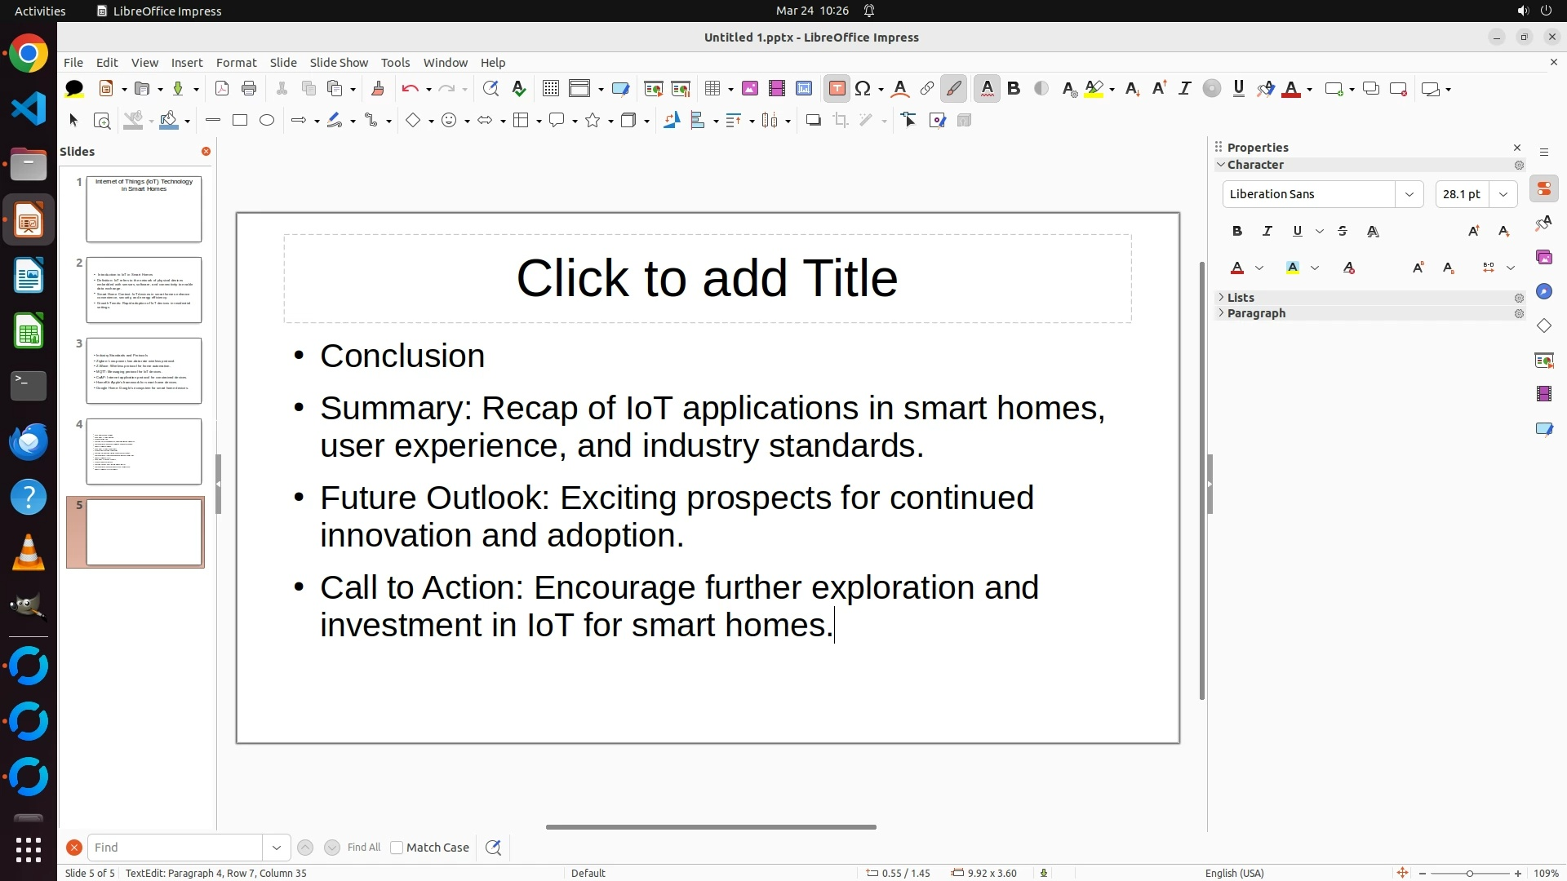Open the font name dropdown
Screen dimensions: 1567x881
click(x=1409, y=194)
